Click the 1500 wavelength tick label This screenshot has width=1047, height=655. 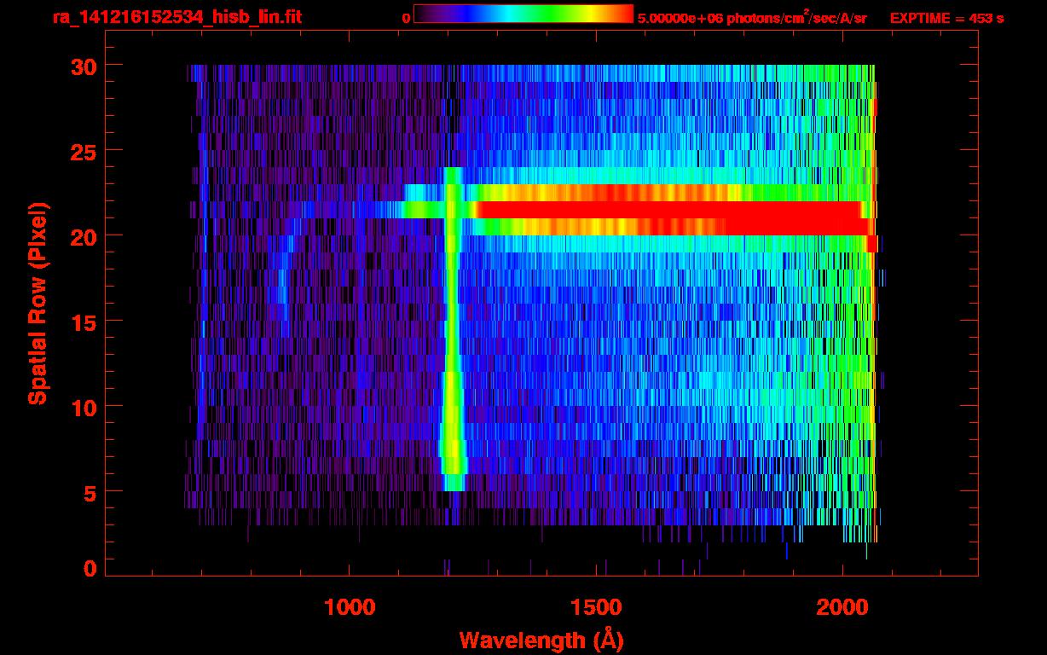coord(596,607)
